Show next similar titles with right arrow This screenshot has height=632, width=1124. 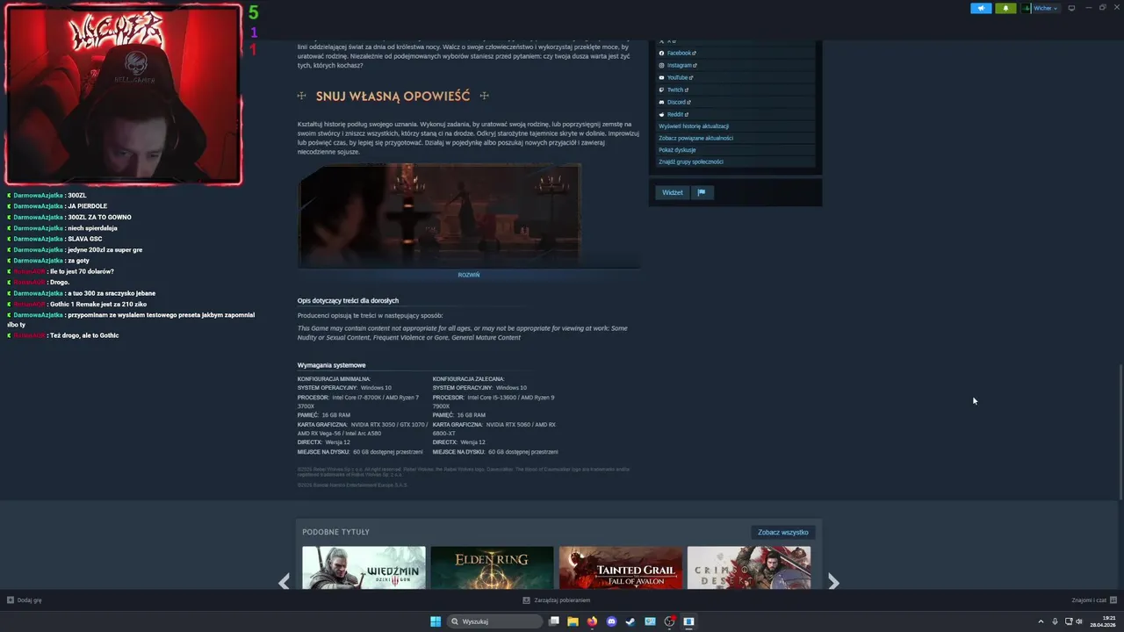click(x=833, y=582)
